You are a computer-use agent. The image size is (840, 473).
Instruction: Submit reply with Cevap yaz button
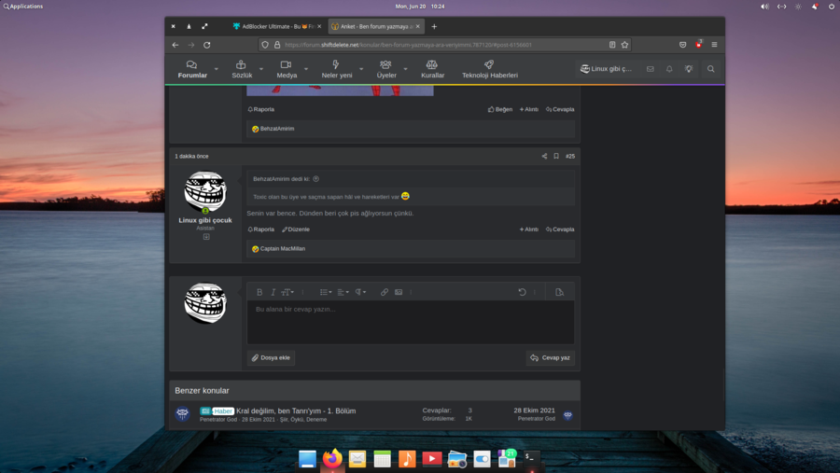click(x=550, y=357)
